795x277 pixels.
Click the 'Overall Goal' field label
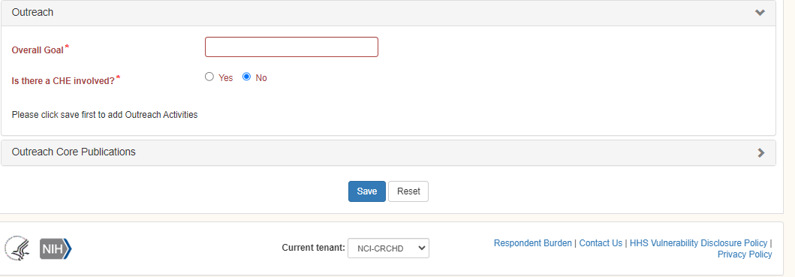tap(38, 50)
